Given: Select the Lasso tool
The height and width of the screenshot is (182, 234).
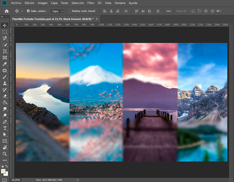Looking at the screenshot, I should pos(5,38).
